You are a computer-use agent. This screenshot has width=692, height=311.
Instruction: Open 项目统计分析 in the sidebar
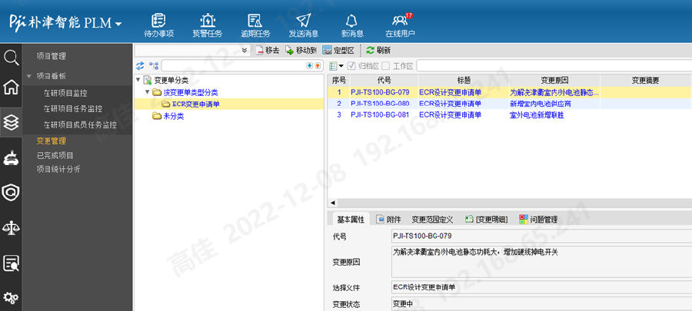[58, 169]
